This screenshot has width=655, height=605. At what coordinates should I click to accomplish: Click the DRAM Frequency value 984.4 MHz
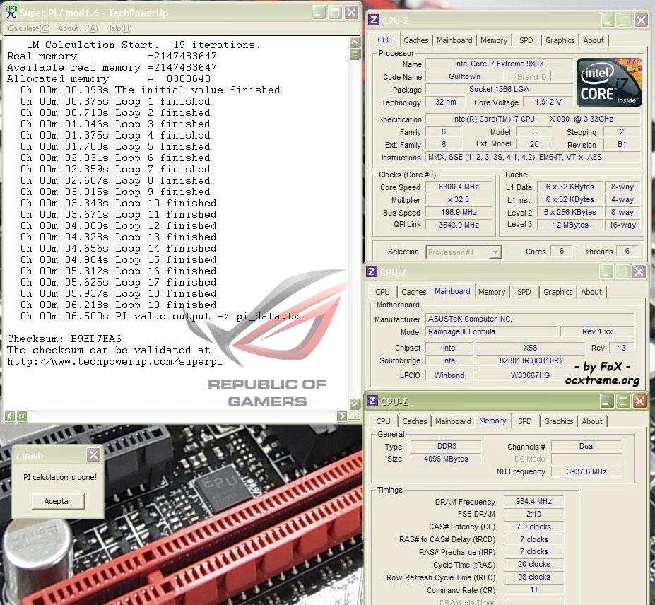tap(533, 501)
